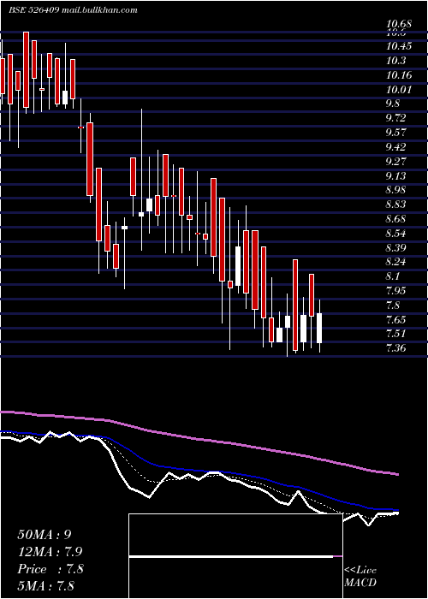Click the BSE 526409 mail.bullkhan.com title text

[73, 10]
